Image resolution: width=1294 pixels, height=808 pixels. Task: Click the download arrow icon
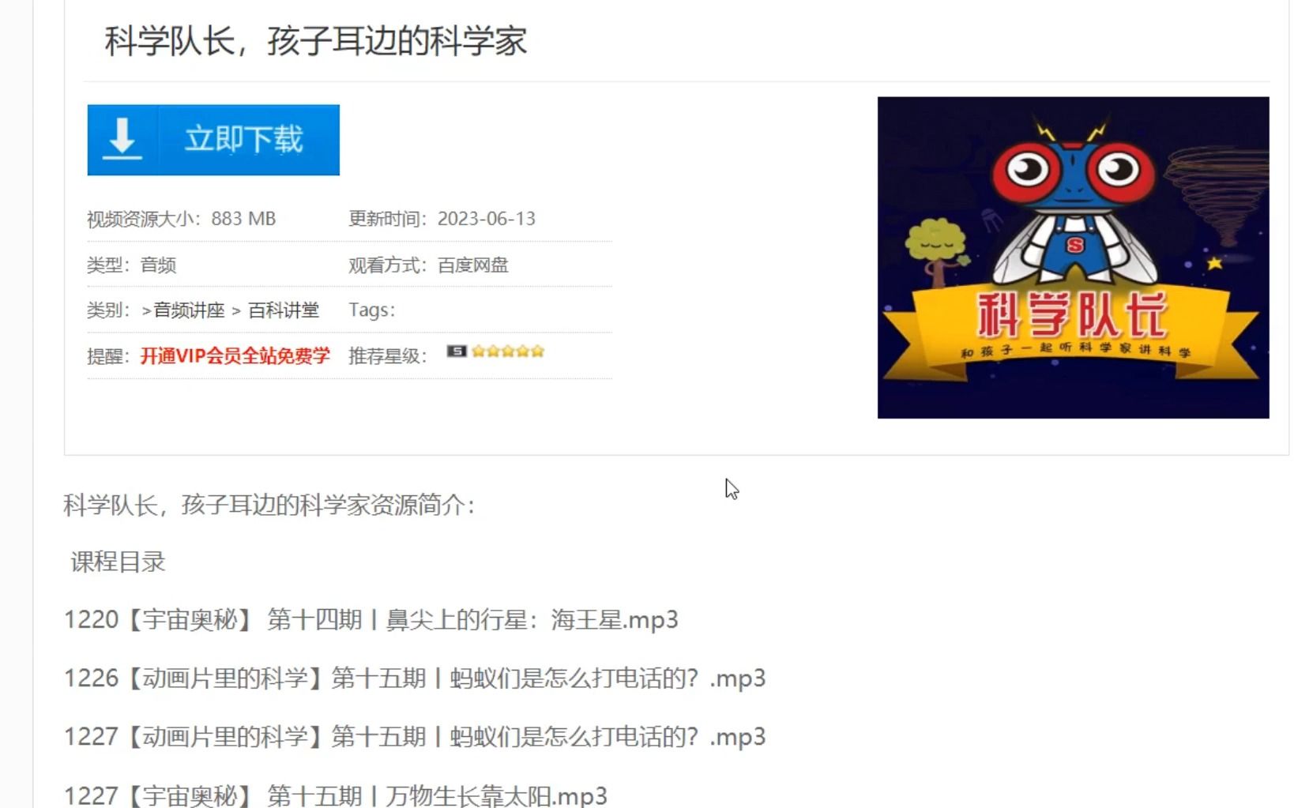[x=122, y=139]
